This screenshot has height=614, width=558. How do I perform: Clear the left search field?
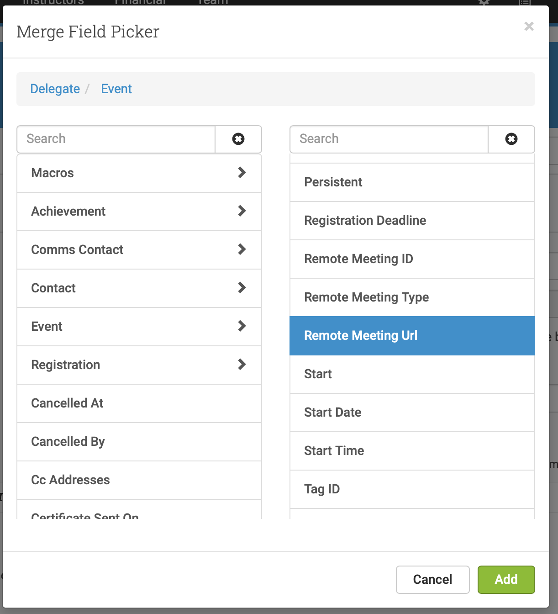click(x=238, y=139)
